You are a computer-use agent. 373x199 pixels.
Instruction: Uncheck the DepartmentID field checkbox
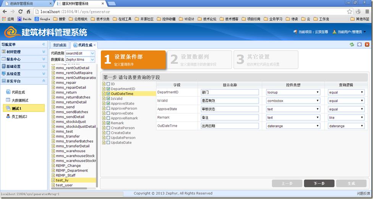108,89
